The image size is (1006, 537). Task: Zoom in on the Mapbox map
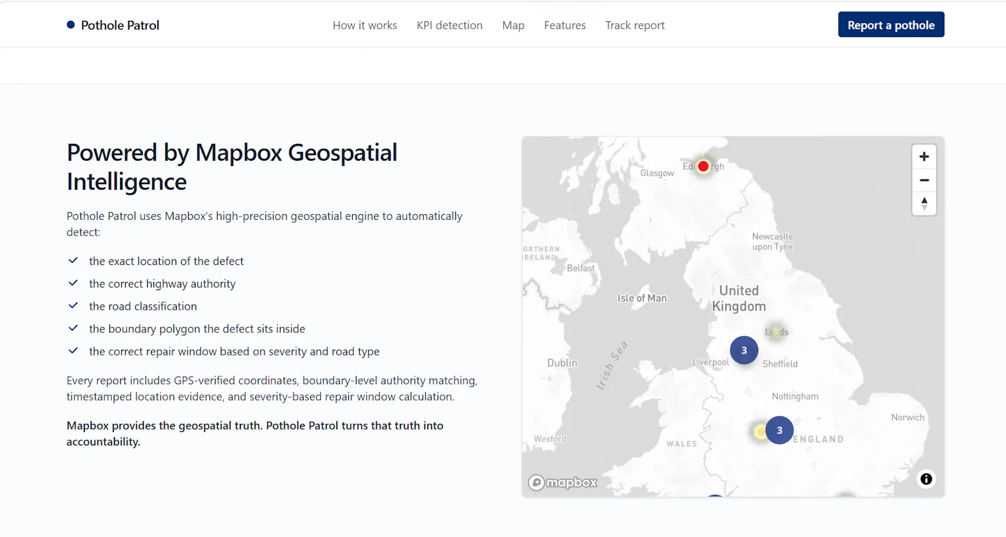[x=924, y=156]
